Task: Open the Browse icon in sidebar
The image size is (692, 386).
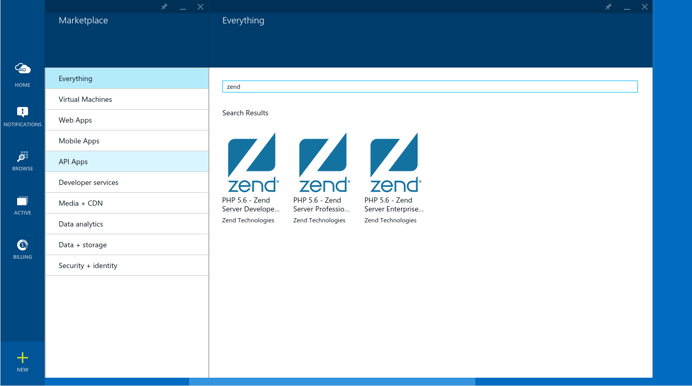Action: (x=23, y=156)
